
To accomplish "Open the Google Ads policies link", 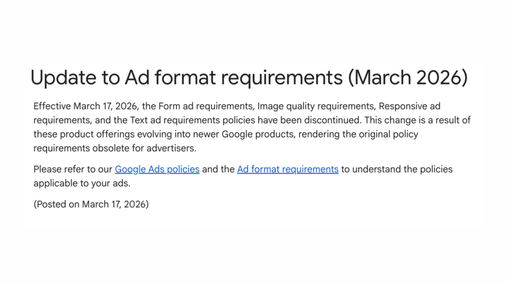I will coord(157,170).
